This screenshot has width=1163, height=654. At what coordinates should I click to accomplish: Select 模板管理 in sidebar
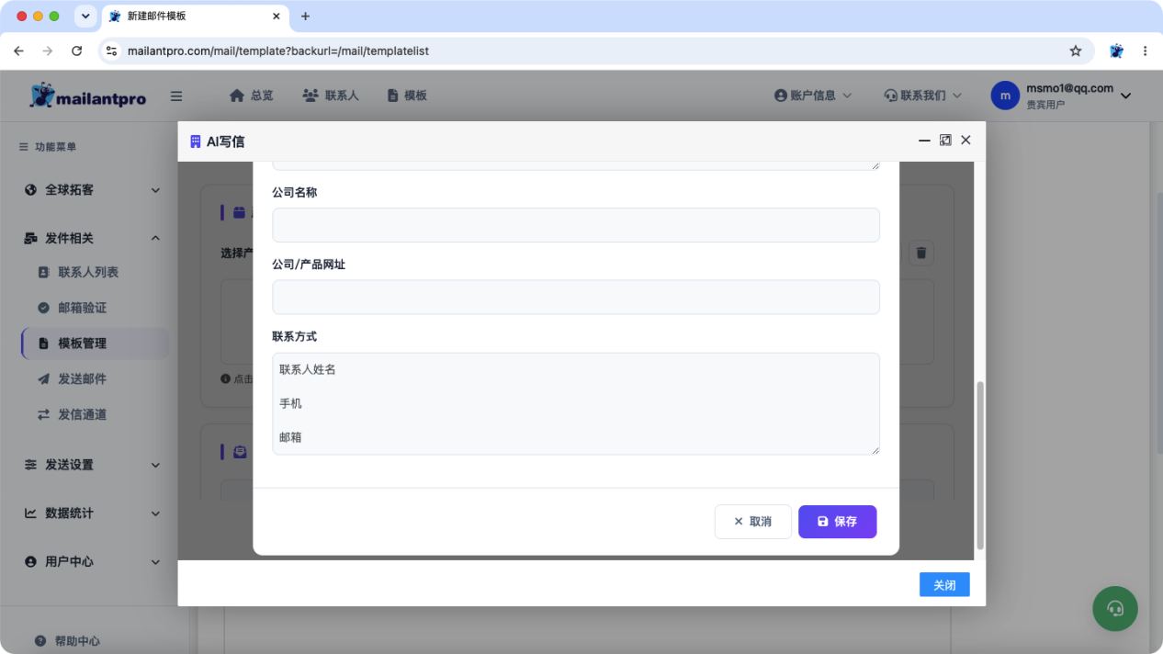point(96,344)
